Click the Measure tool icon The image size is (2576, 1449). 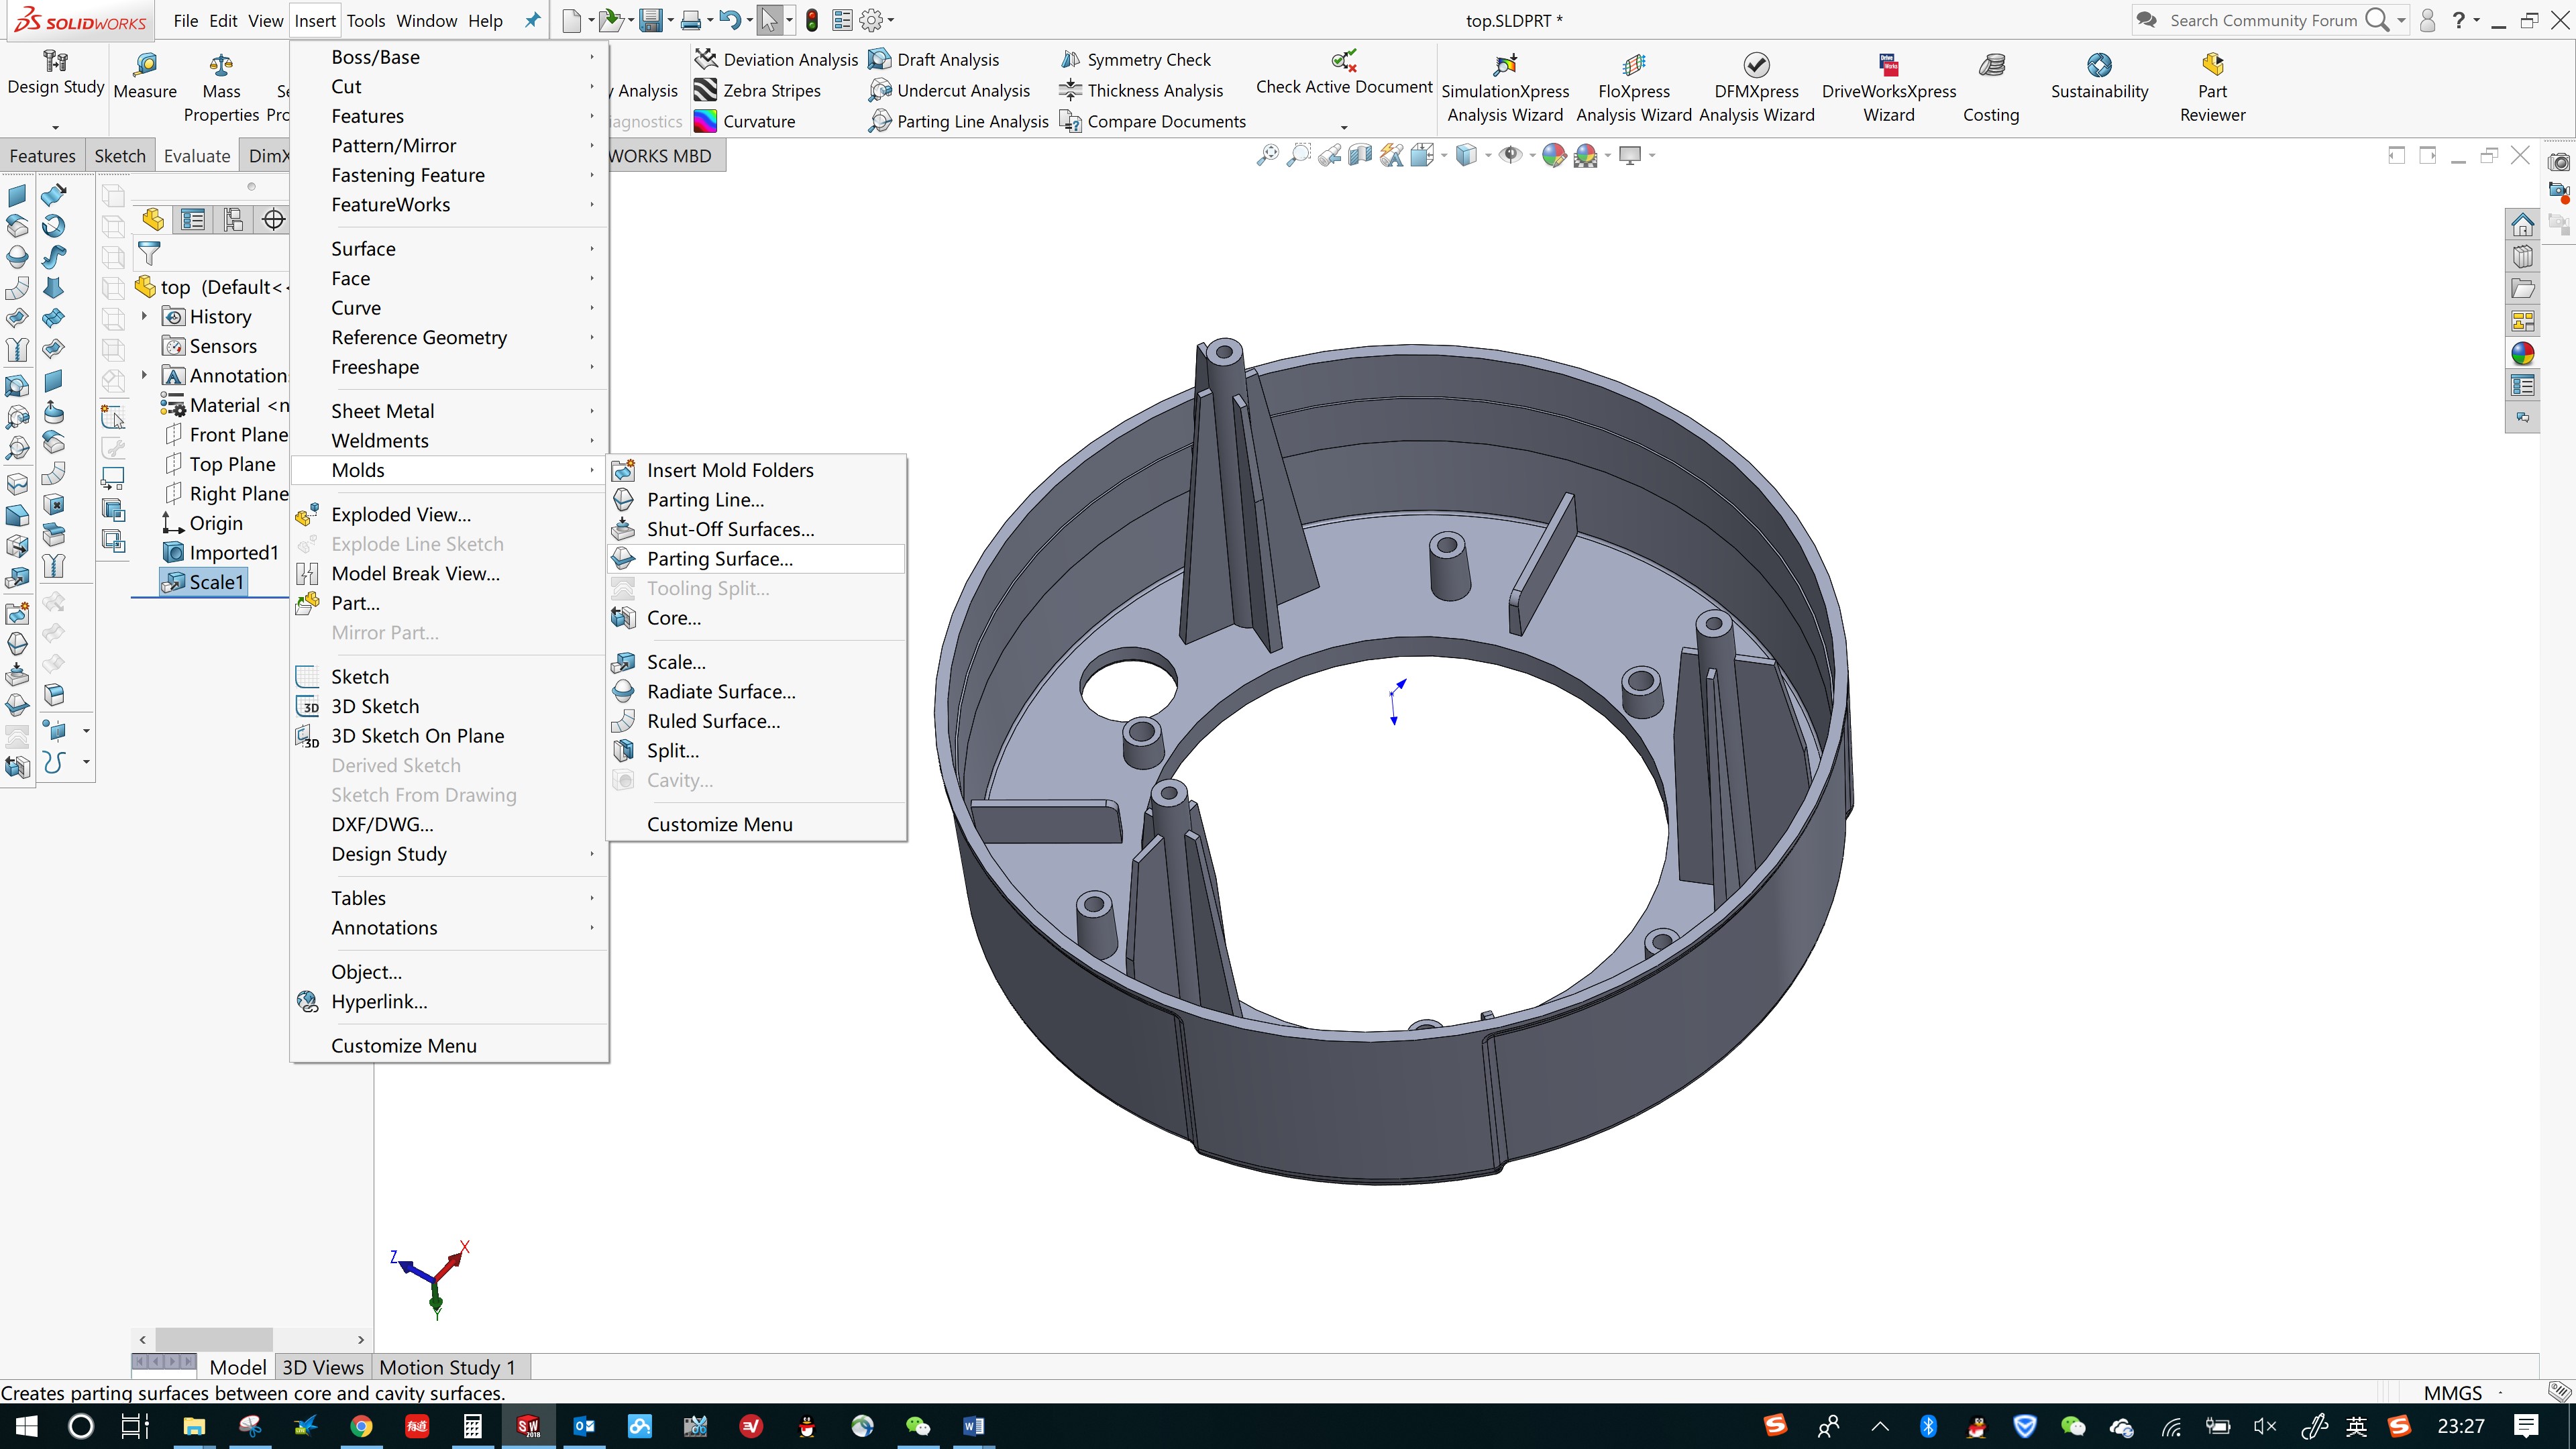[x=145, y=66]
